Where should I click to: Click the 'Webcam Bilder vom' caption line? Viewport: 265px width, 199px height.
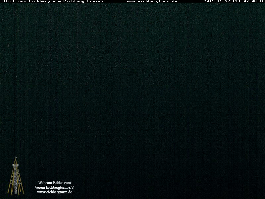point(55,183)
